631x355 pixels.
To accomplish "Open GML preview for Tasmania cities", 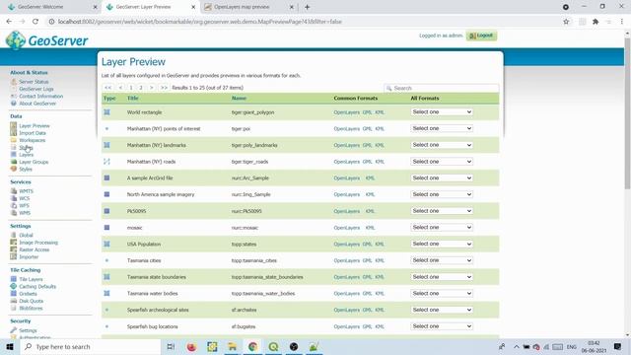I will click(367, 260).
